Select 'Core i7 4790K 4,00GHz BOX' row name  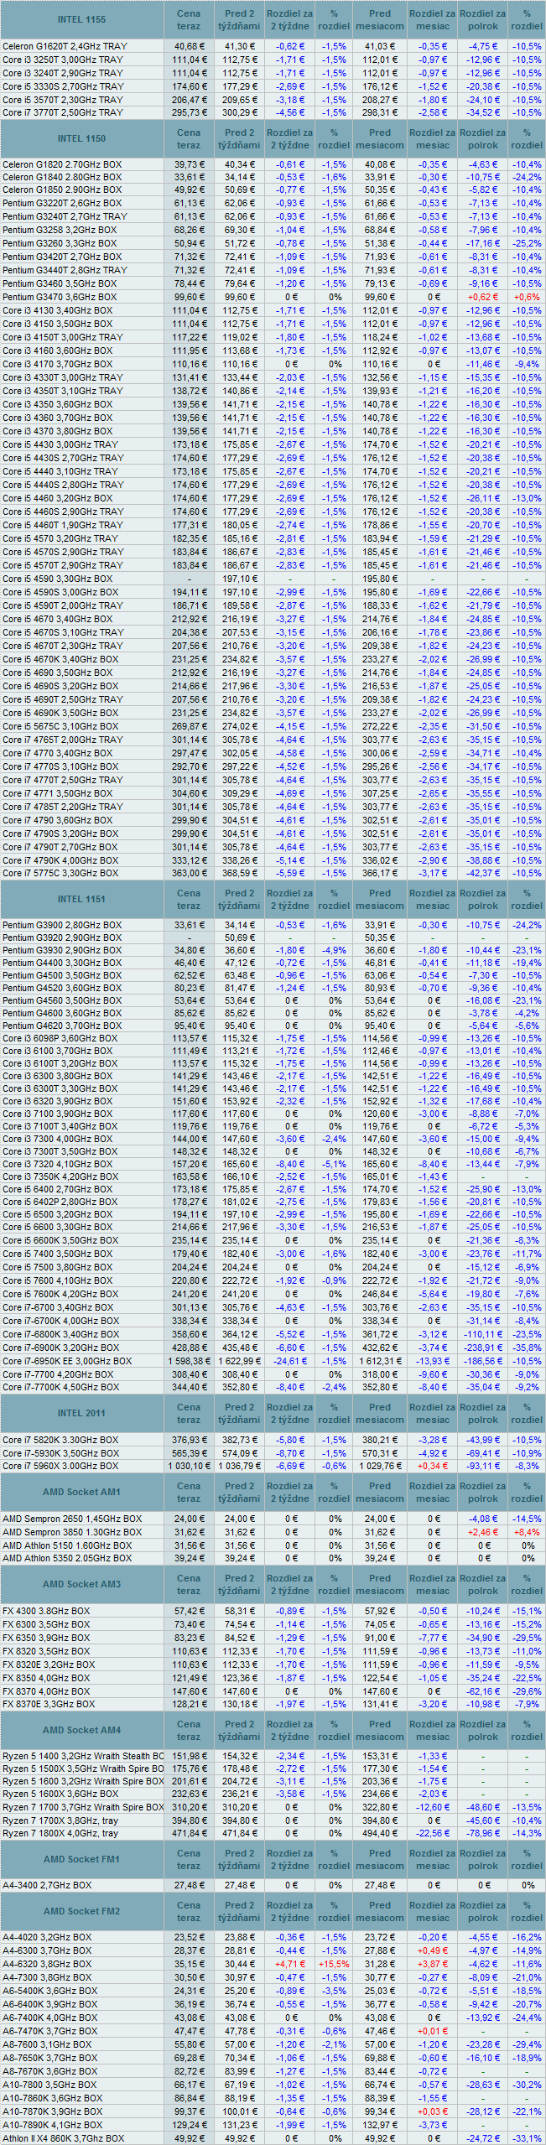(60, 860)
